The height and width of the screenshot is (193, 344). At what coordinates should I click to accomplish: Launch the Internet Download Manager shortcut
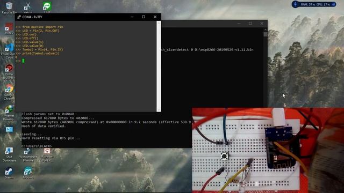[x=9, y=113]
